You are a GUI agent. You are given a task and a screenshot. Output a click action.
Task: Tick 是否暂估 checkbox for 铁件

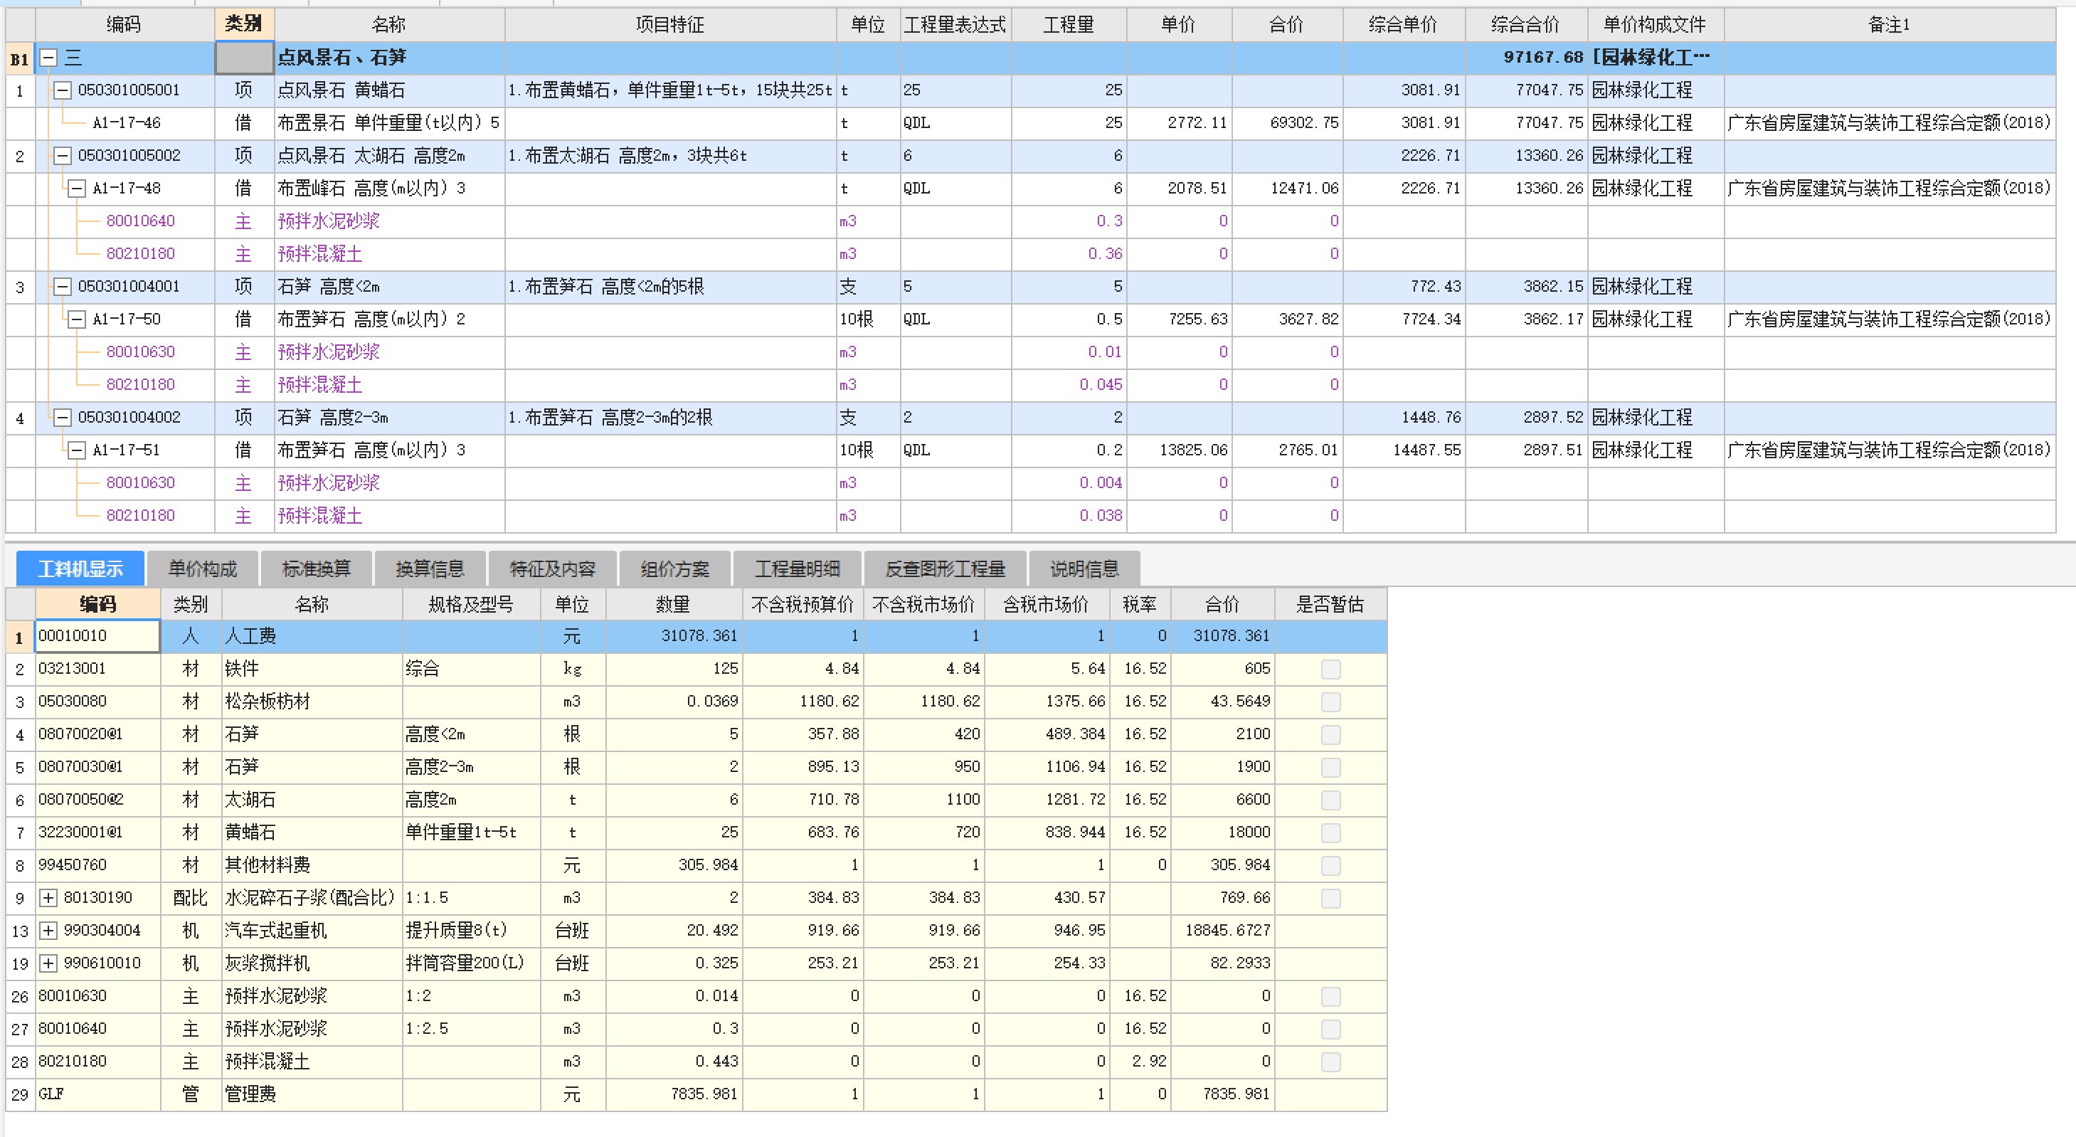click(1330, 669)
